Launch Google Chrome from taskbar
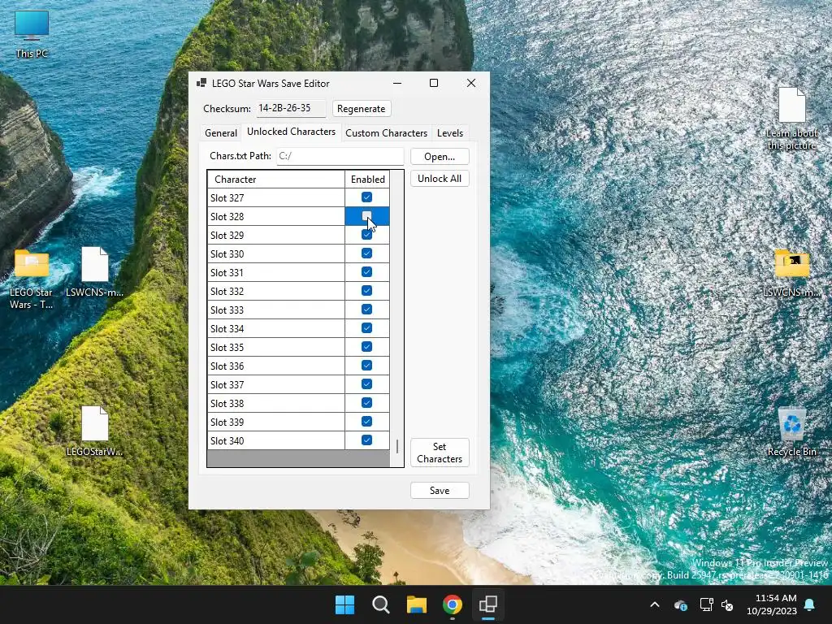 click(452, 604)
